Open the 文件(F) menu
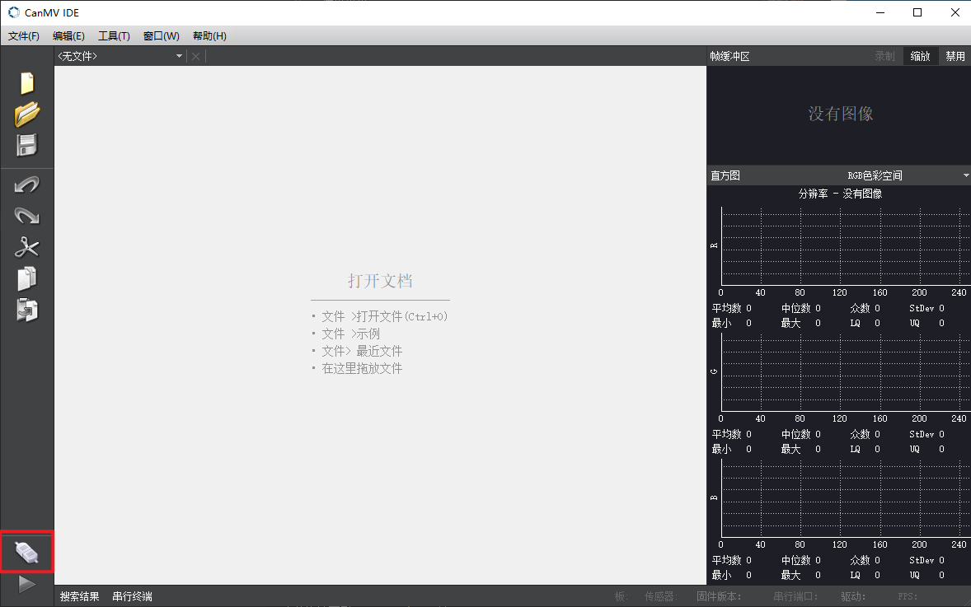This screenshot has width=971, height=607. [x=24, y=36]
